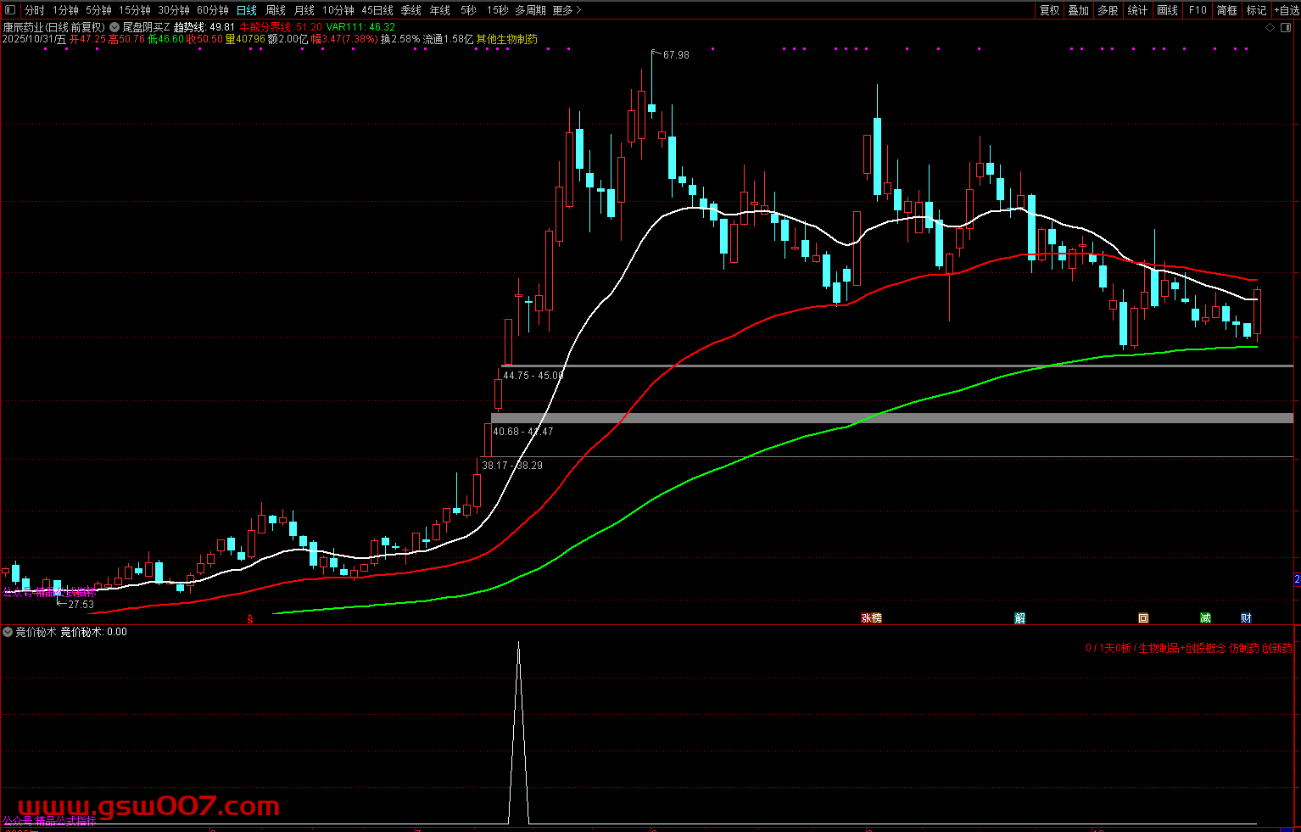
Task: Expand the 更多 periods menu
Action: (567, 10)
